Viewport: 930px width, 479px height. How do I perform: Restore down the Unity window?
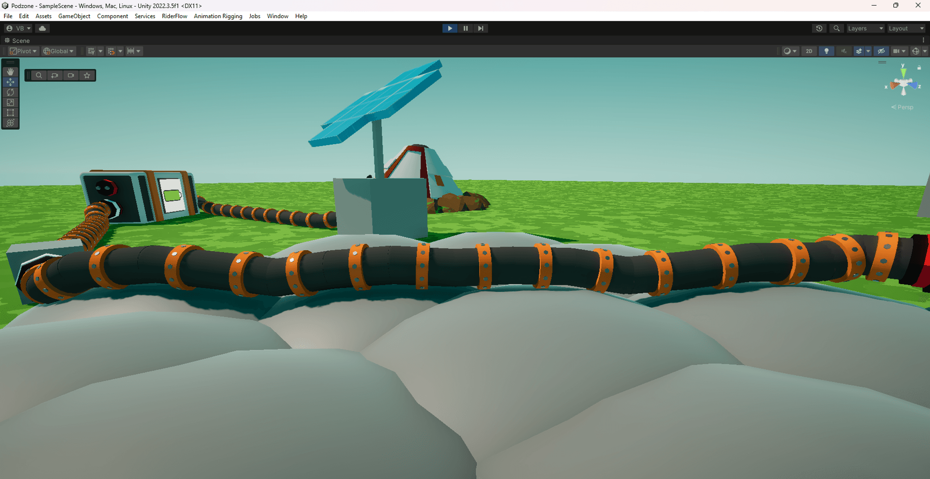896,6
